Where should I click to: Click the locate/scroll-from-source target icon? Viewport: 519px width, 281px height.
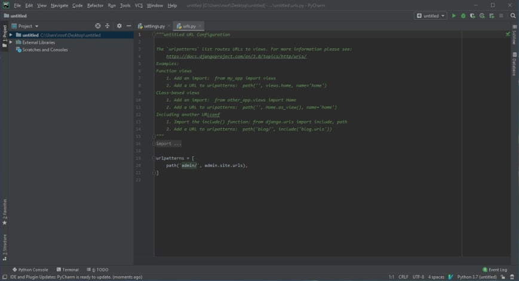click(98, 26)
